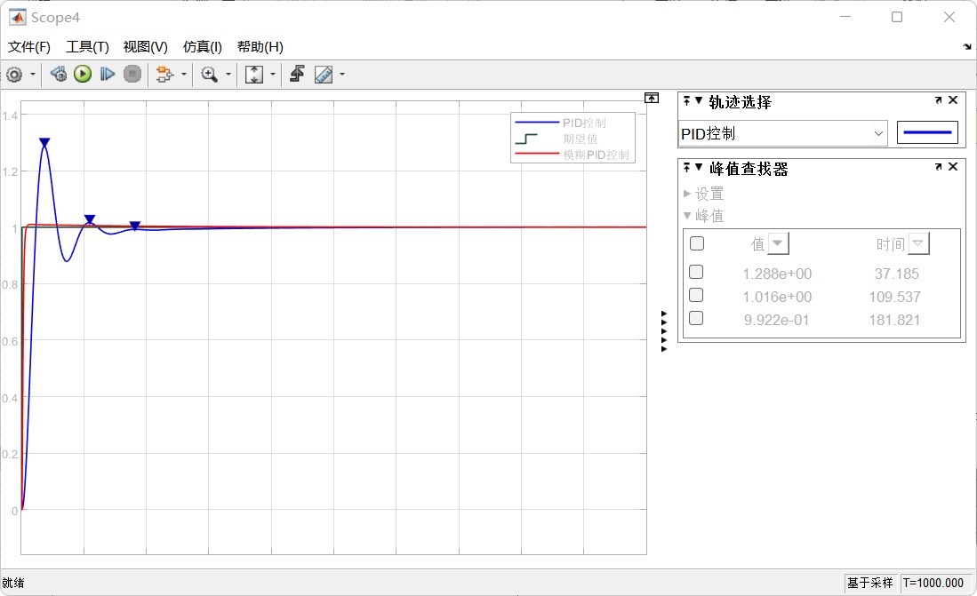
Task: Click the time value 181.821
Action: point(894,320)
